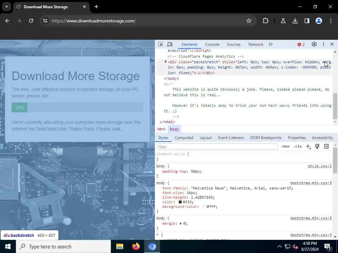This screenshot has height=253, width=338.
Task: Select the Elements tab
Action: [189, 44]
